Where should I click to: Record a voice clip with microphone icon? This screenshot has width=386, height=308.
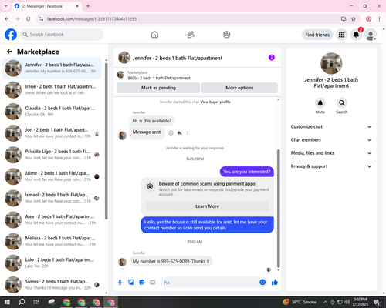(x=120, y=283)
